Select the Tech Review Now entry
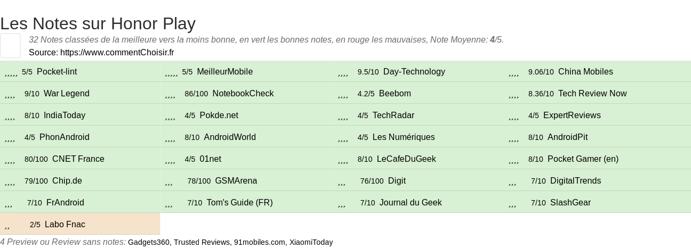This screenshot has width=691, height=248. tap(592, 94)
